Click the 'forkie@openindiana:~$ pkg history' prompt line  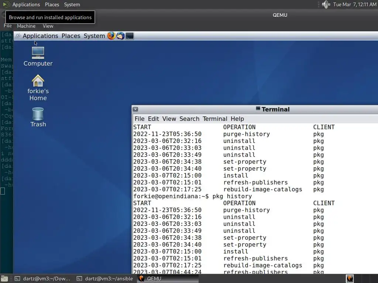click(x=192, y=196)
